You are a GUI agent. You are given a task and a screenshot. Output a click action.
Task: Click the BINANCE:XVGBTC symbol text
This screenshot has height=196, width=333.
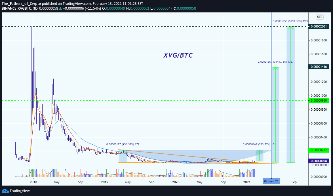tap(16, 9)
